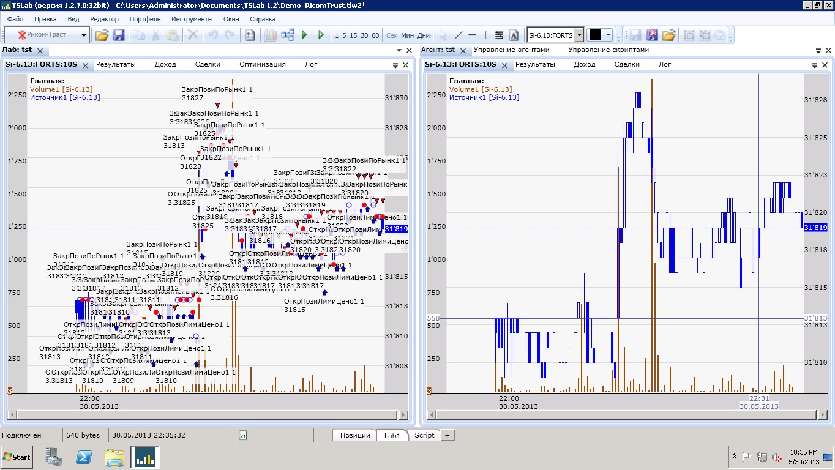Click the bar chart icon in the toolbar
The image size is (835, 470).
(x=271, y=35)
